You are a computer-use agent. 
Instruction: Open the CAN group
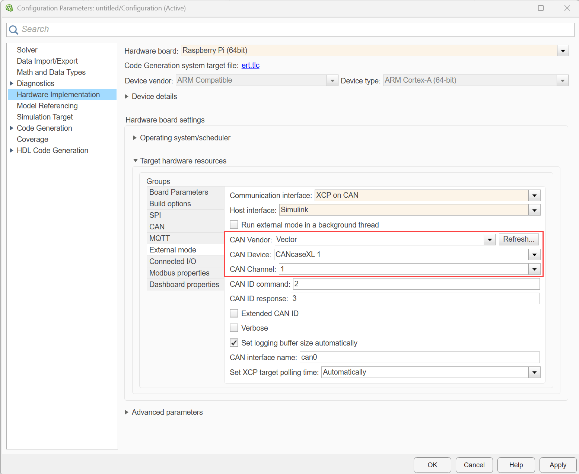point(185,227)
